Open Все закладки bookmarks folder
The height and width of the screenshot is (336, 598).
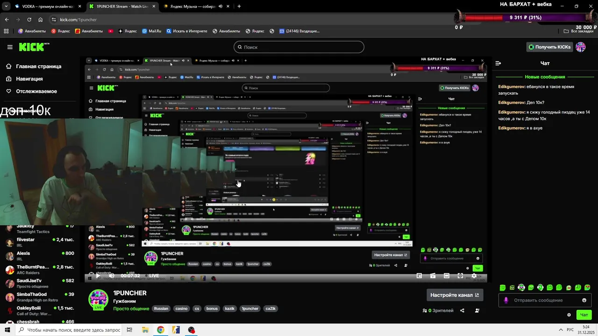[x=578, y=31]
